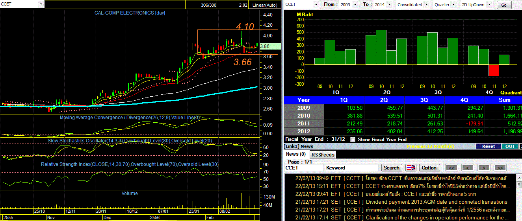The image size is (522, 221).
Task: Click the 3.66 support label on chart
Action: point(242,62)
